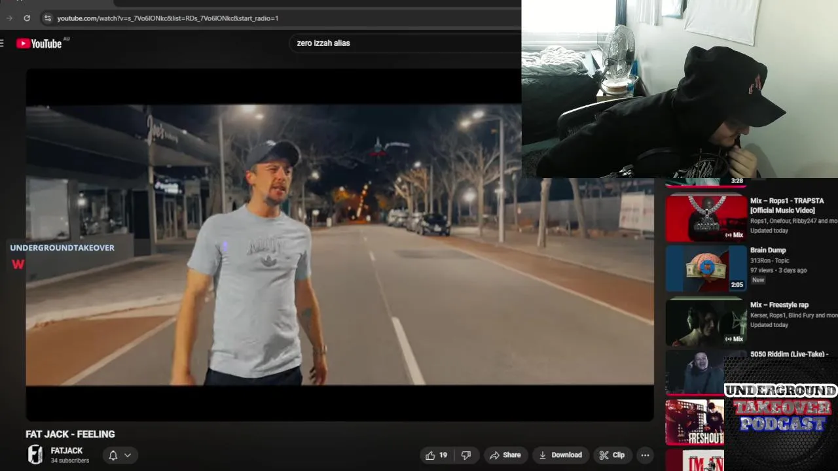Click the 'FAT JACK - FEELING' video title

[x=70, y=434]
